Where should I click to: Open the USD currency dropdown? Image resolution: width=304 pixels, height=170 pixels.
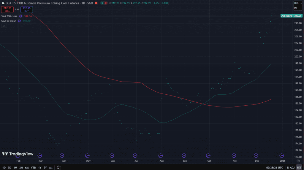click(x=296, y=3)
